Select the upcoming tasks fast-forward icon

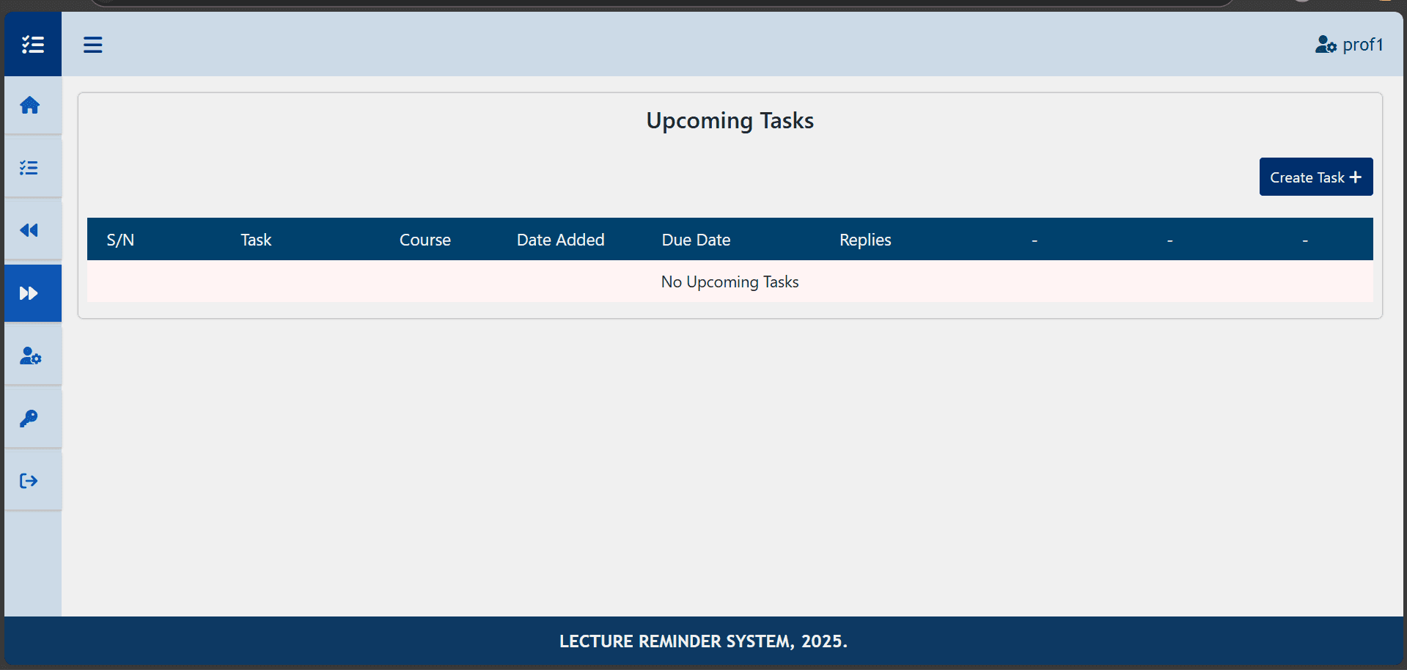click(29, 293)
